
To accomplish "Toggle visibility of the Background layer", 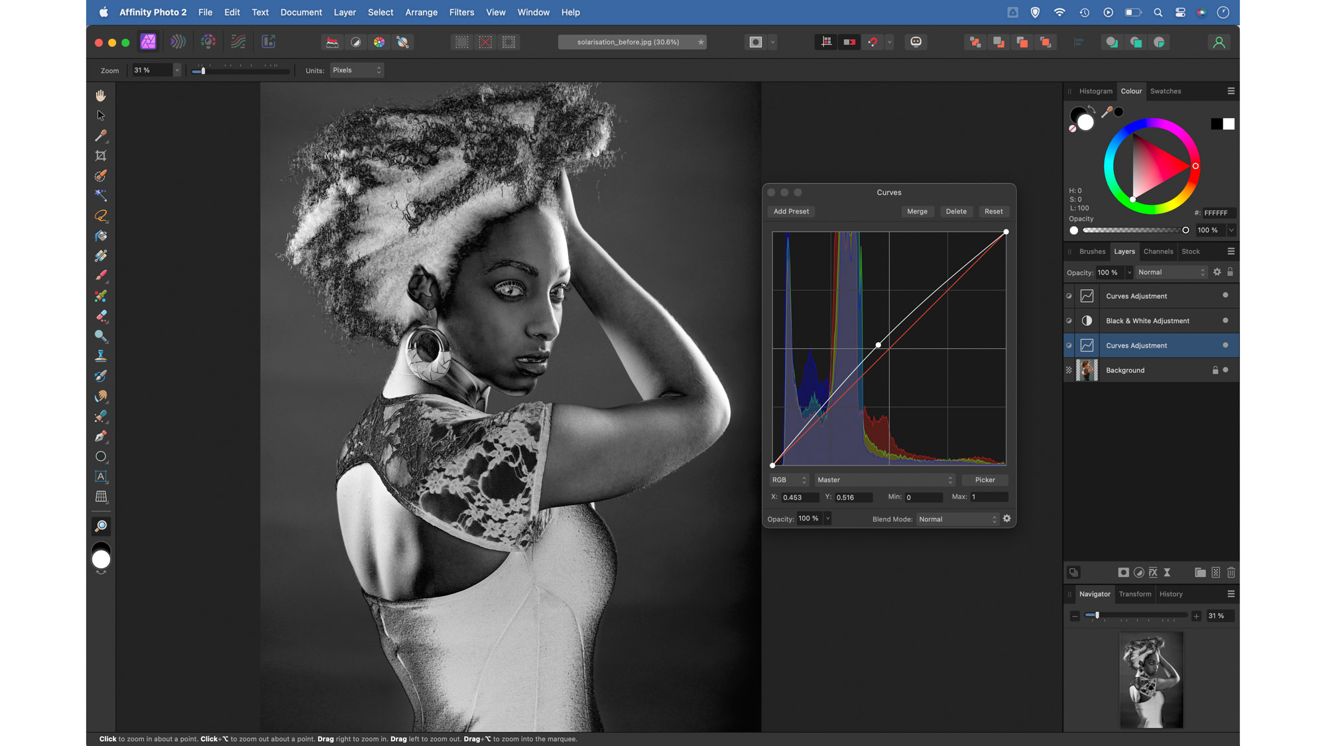I will coord(1225,370).
